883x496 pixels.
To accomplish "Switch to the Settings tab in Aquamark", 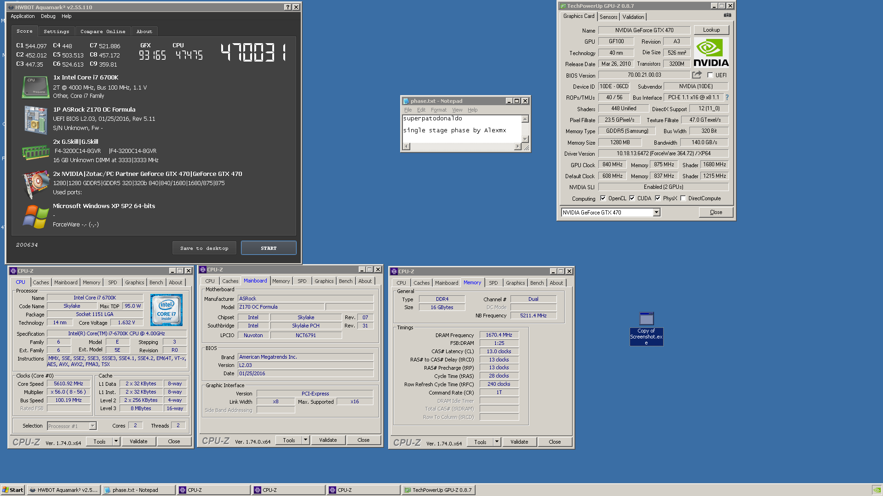I will [x=56, y=31].
